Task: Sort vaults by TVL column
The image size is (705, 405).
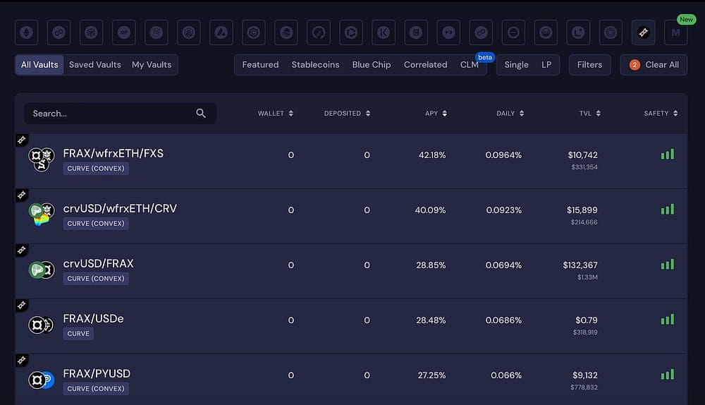Action: click(x=590, y=114)
